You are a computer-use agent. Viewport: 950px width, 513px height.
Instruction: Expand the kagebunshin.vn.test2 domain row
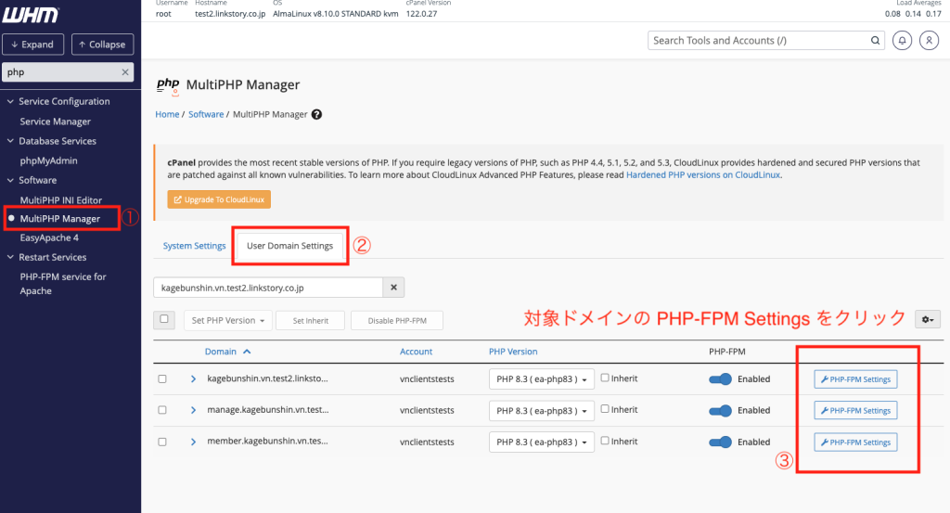pyautogui.click(x=194, y=378)
